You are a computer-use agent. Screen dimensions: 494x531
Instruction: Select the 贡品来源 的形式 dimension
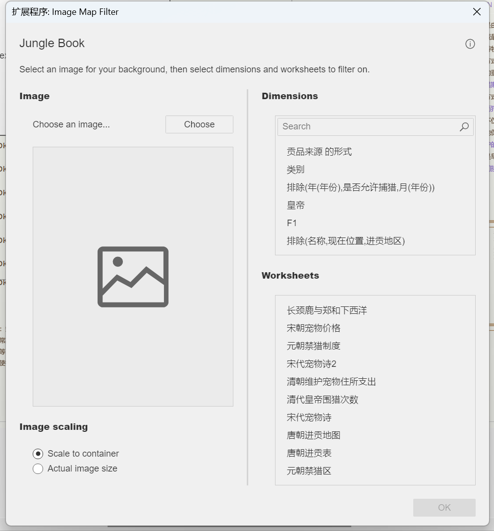pos(319,152)
